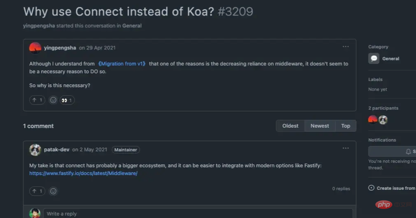The image size is (416, 218).
Task: Open the patak-dev comment options menu
Action: point(346,148)
